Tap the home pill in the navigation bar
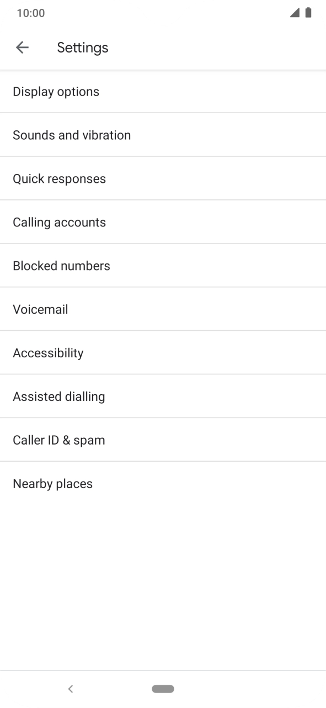 click(x=163, y=689)
